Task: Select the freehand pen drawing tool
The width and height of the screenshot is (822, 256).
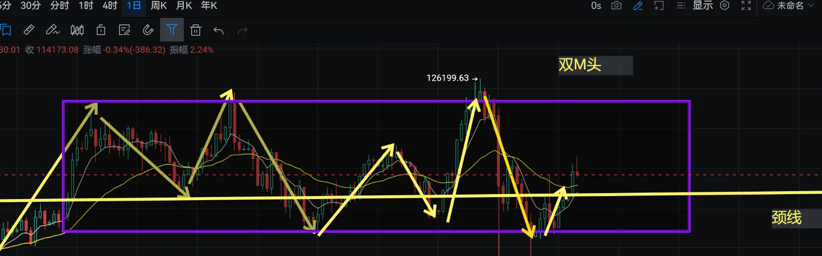Action: [53, 30]
